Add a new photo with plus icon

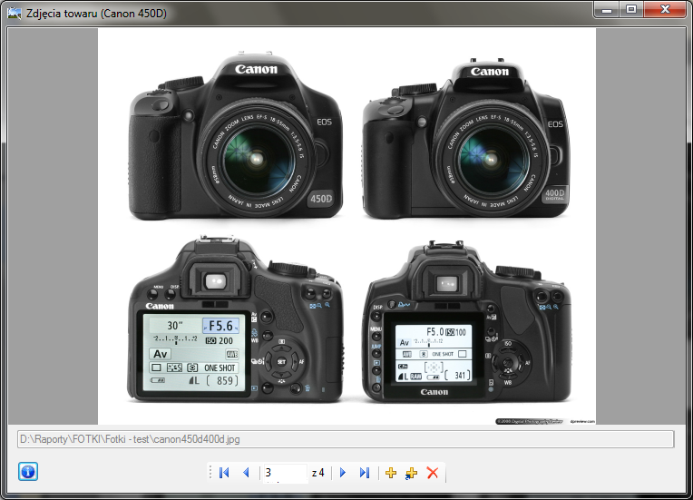(391, 473)
